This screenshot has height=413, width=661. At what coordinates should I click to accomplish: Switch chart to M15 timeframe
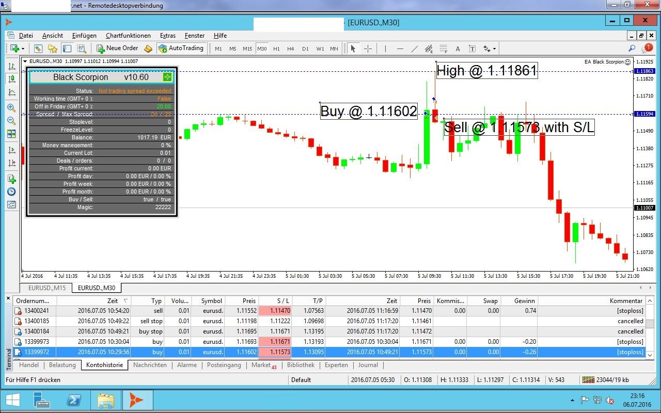click(x=247, y=49)
